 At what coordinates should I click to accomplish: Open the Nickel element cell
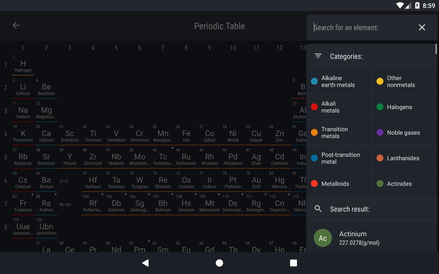233,135
